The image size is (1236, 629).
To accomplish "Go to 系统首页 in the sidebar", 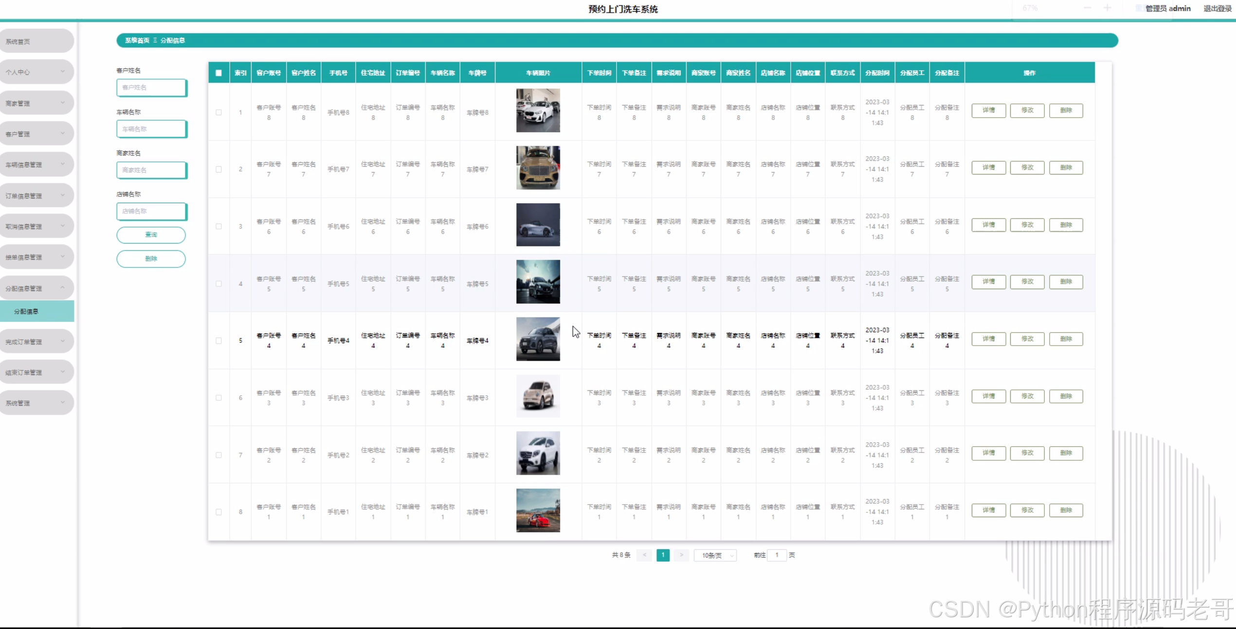I will tap(36, 41).
